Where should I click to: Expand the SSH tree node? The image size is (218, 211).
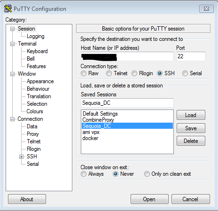click(x=22, y=156)
